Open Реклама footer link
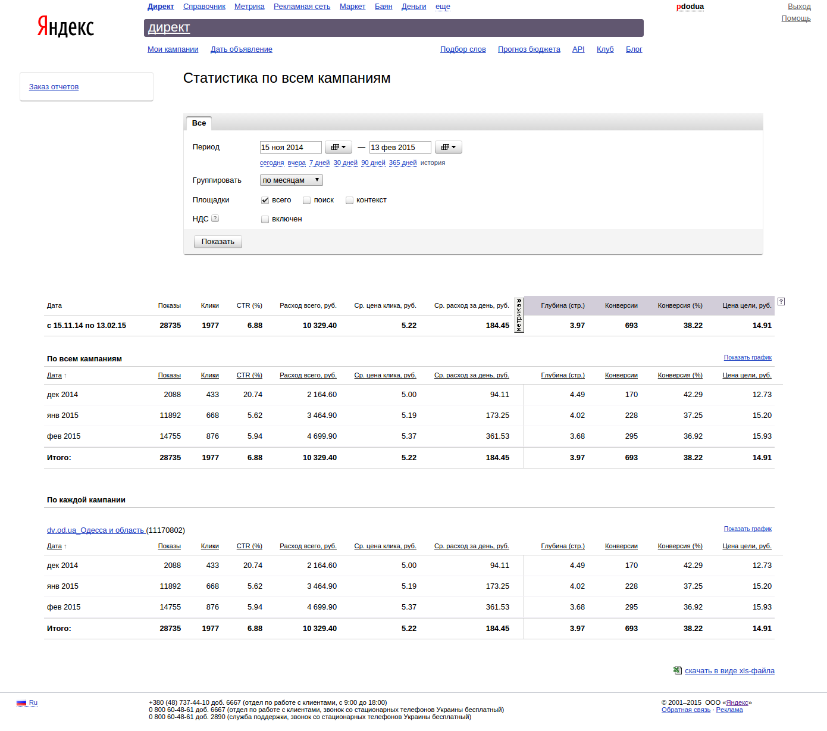Viewport: 827px width, 731px height. coord(729,710)
